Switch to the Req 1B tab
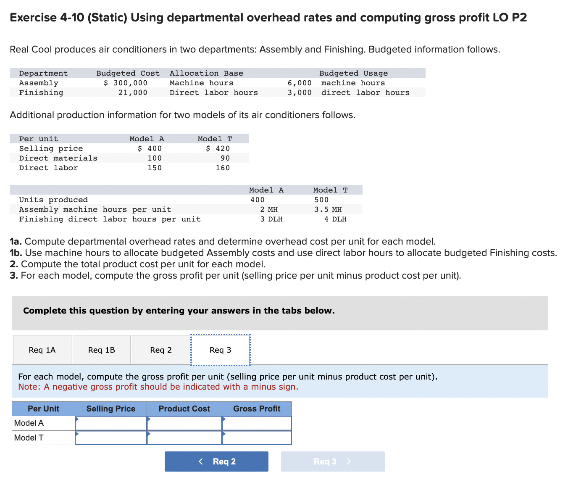This screenshot has width=568, height=480. [x=102, y=350]
